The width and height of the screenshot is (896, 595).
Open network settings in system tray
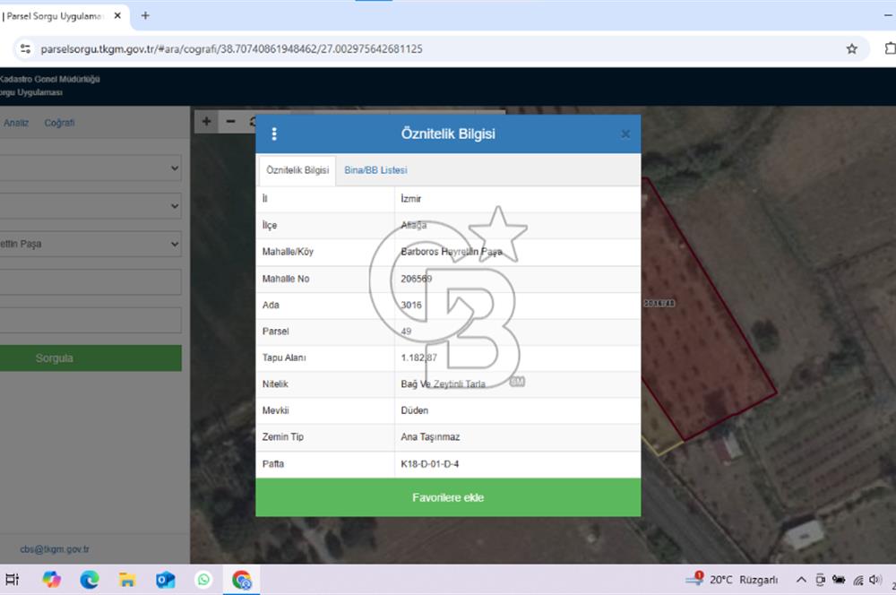pyautogui.click(x=857, y=580)
